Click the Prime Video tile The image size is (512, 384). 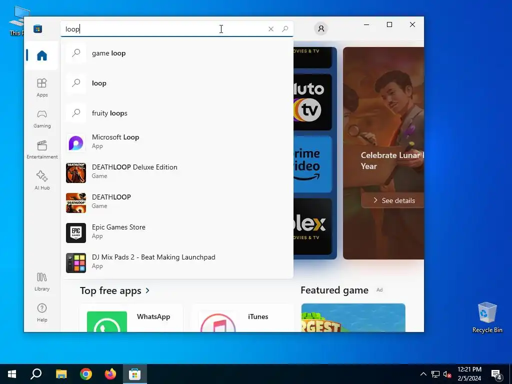(x=312, y=164)
